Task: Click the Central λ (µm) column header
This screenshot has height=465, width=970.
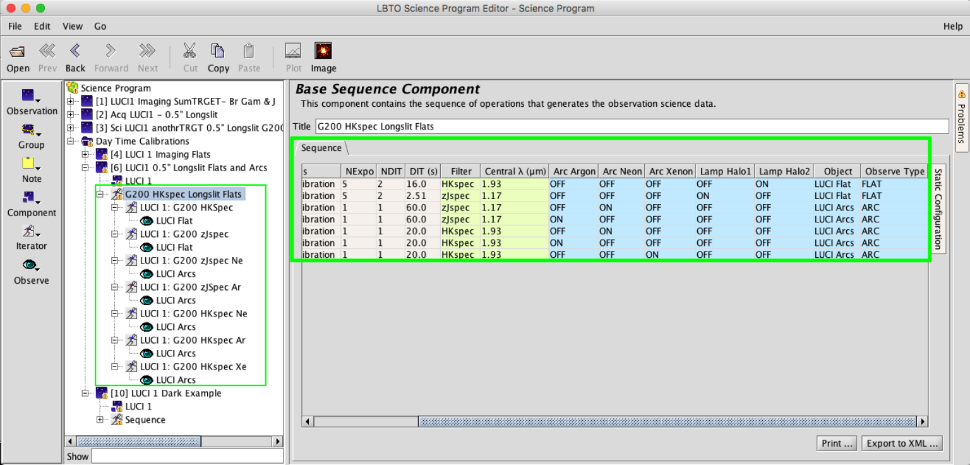Action: tap(515, 171)
